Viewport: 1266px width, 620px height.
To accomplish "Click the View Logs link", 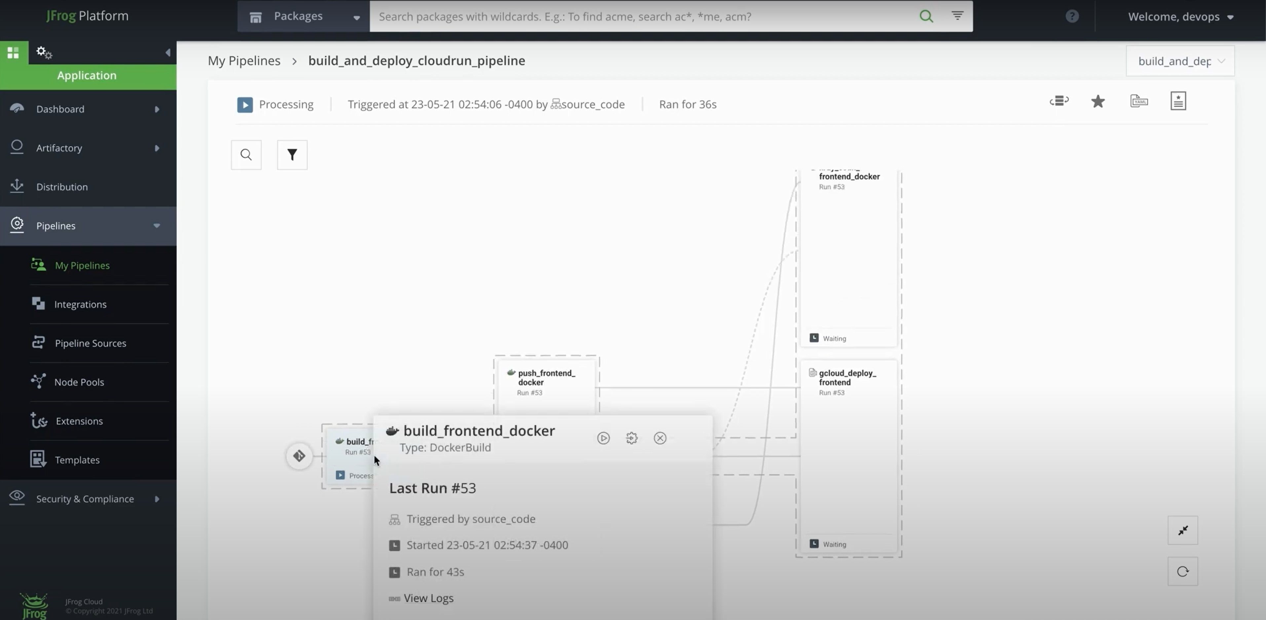I will (428, 598).
